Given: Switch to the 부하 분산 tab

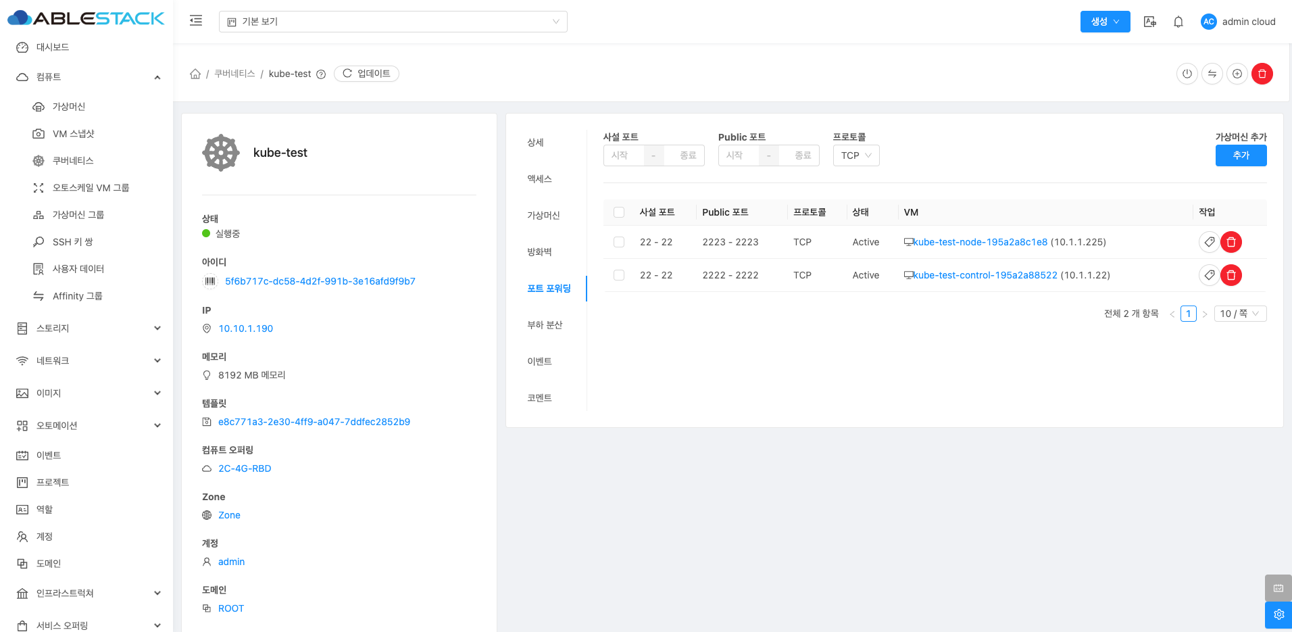Looking at the screenshot, I should pos(545,325).
